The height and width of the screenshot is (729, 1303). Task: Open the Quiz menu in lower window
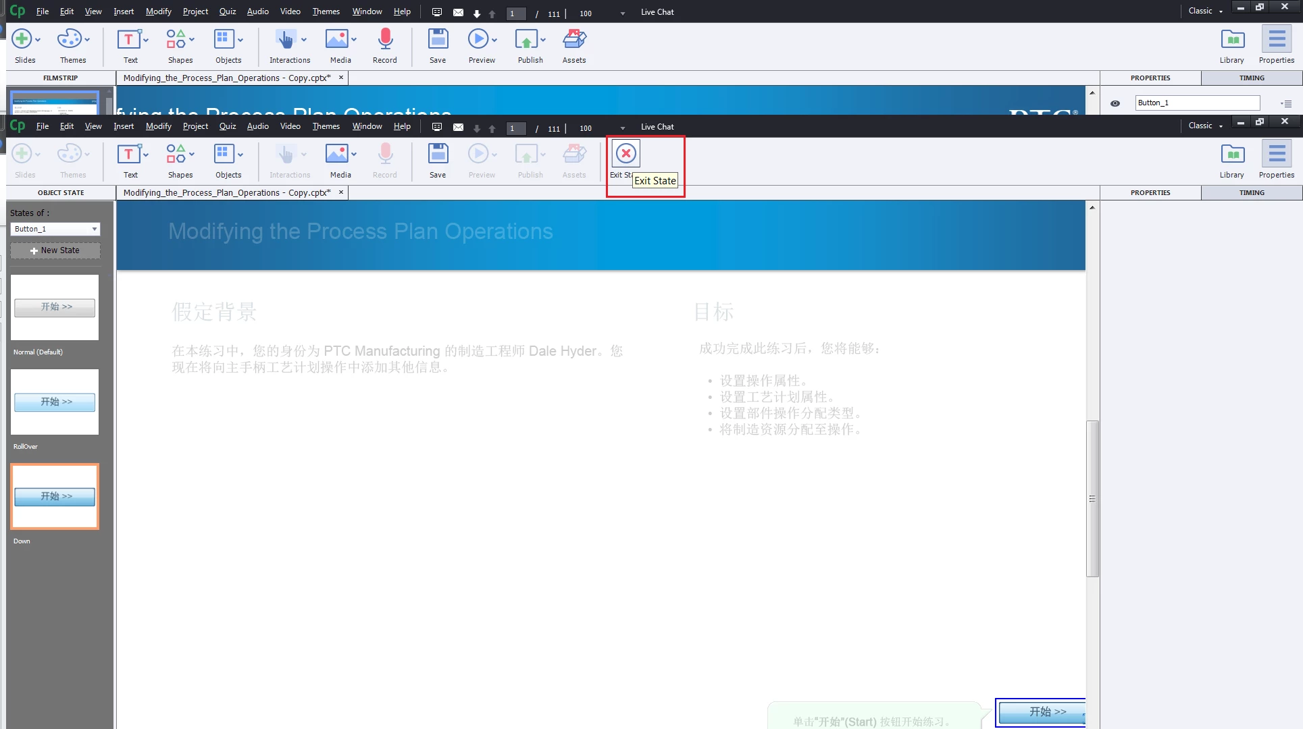coord(227,126)
